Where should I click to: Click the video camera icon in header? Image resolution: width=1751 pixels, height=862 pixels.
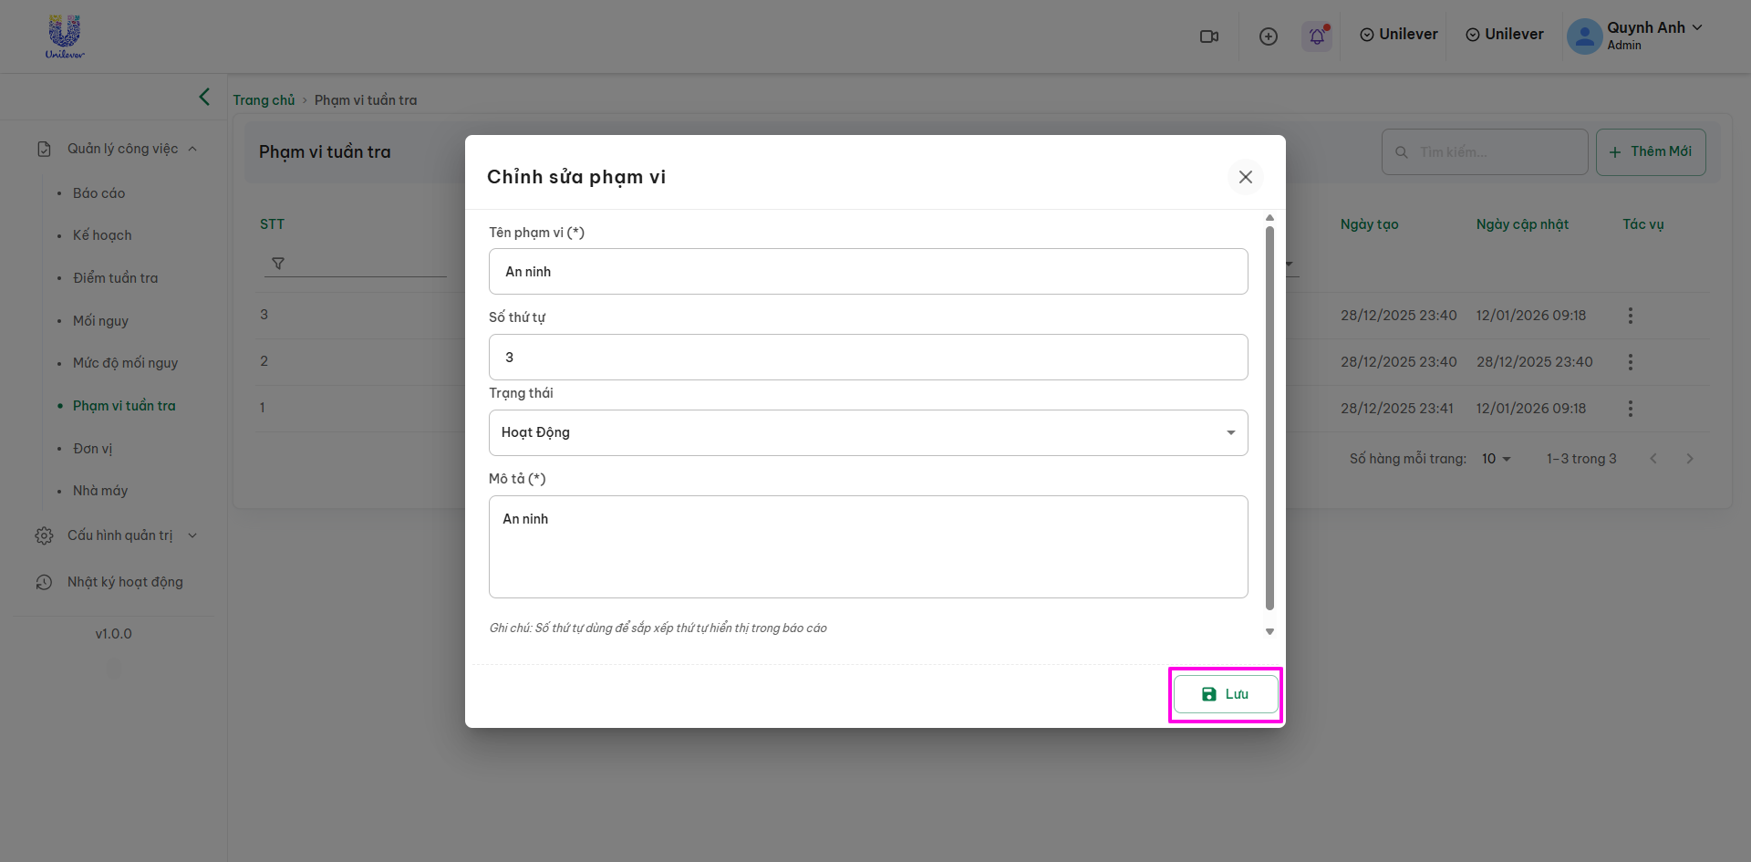coord(1209,36)
